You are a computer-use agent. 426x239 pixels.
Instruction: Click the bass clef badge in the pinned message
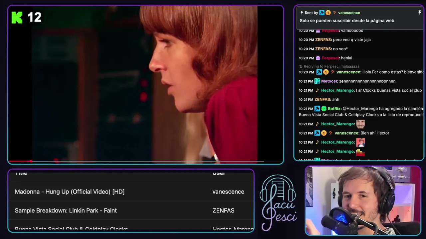(334, 13)
